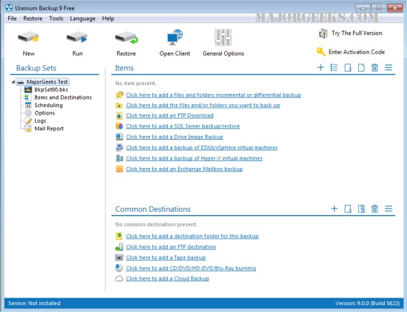Select BkpSet00.bks in the tree
The width and height of the screenshot is (407, 312).
(51, 90)
